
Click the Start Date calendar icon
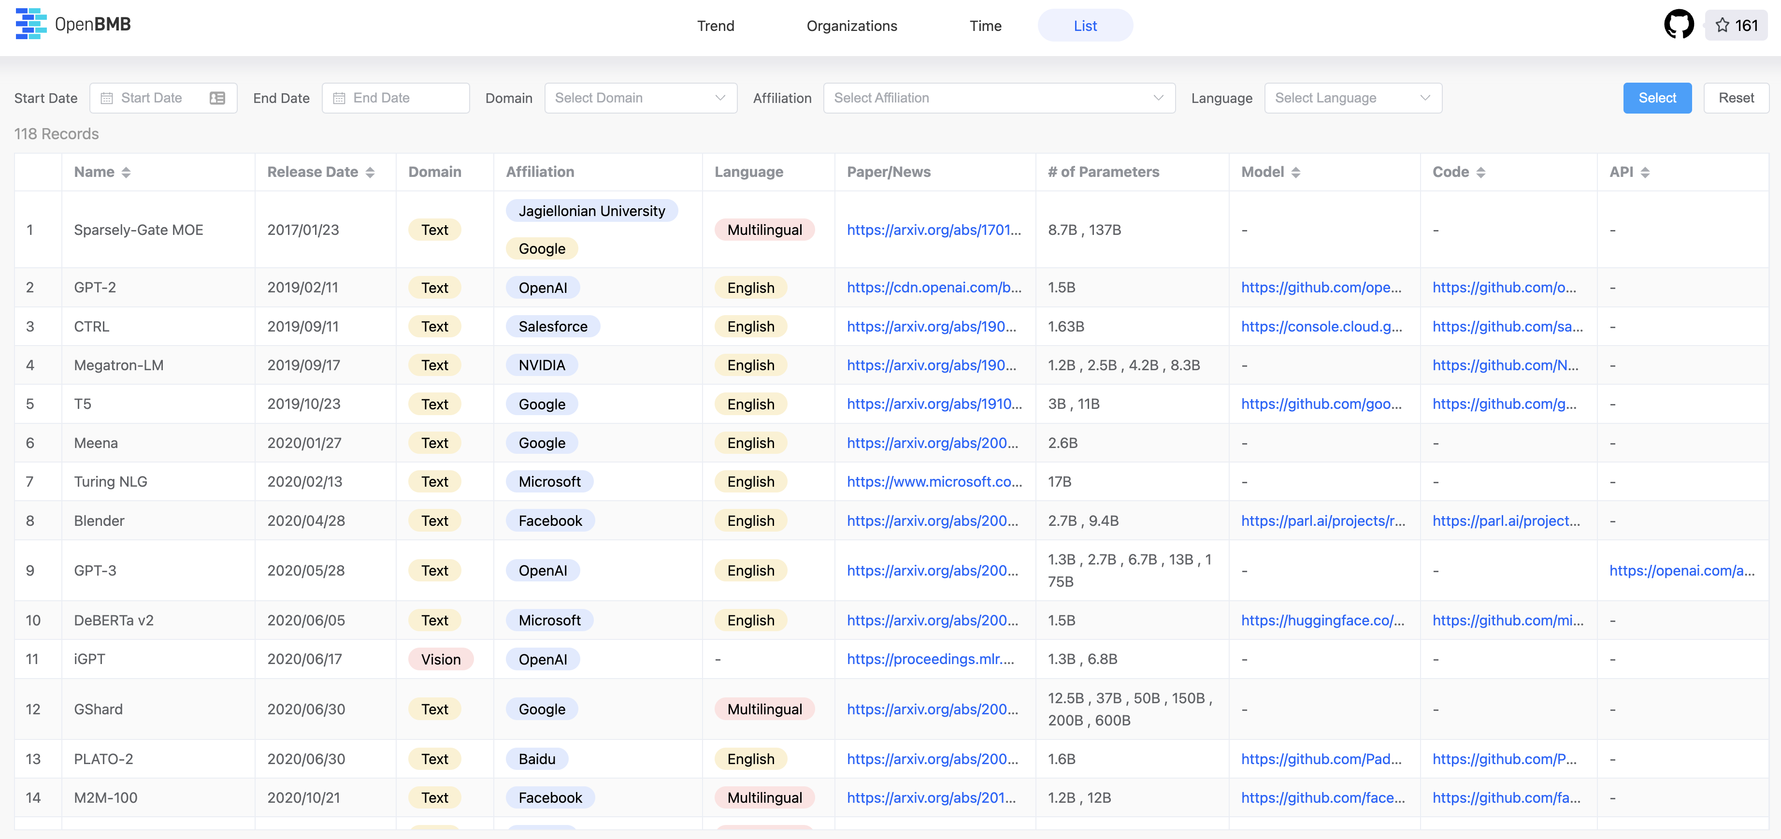(x=106, y=98)
